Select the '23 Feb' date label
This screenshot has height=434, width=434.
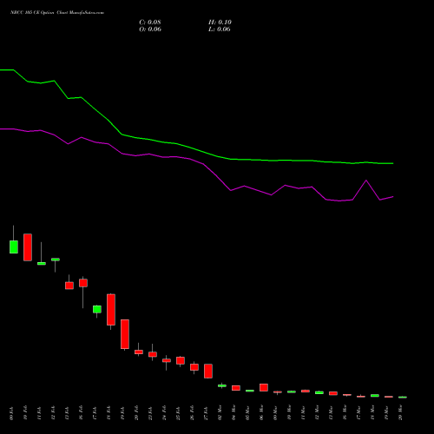[150, 413]
